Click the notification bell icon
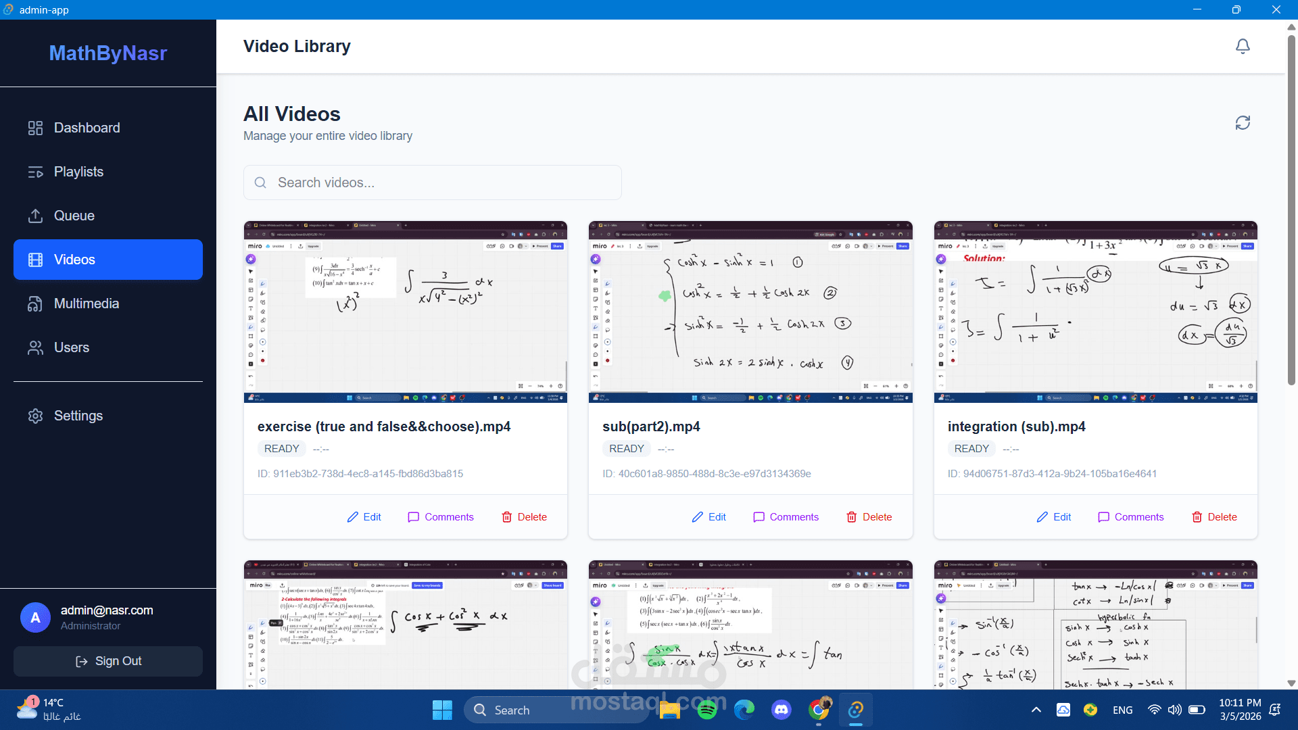Image resolution: width=1298 pixels, height=730 pixels. click(x=1243, y=46)
